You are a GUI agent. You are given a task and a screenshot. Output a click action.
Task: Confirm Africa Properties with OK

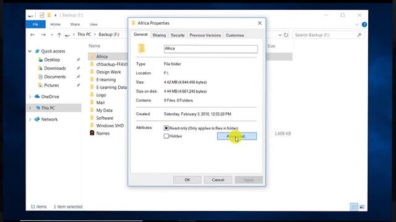click(187, 179)
